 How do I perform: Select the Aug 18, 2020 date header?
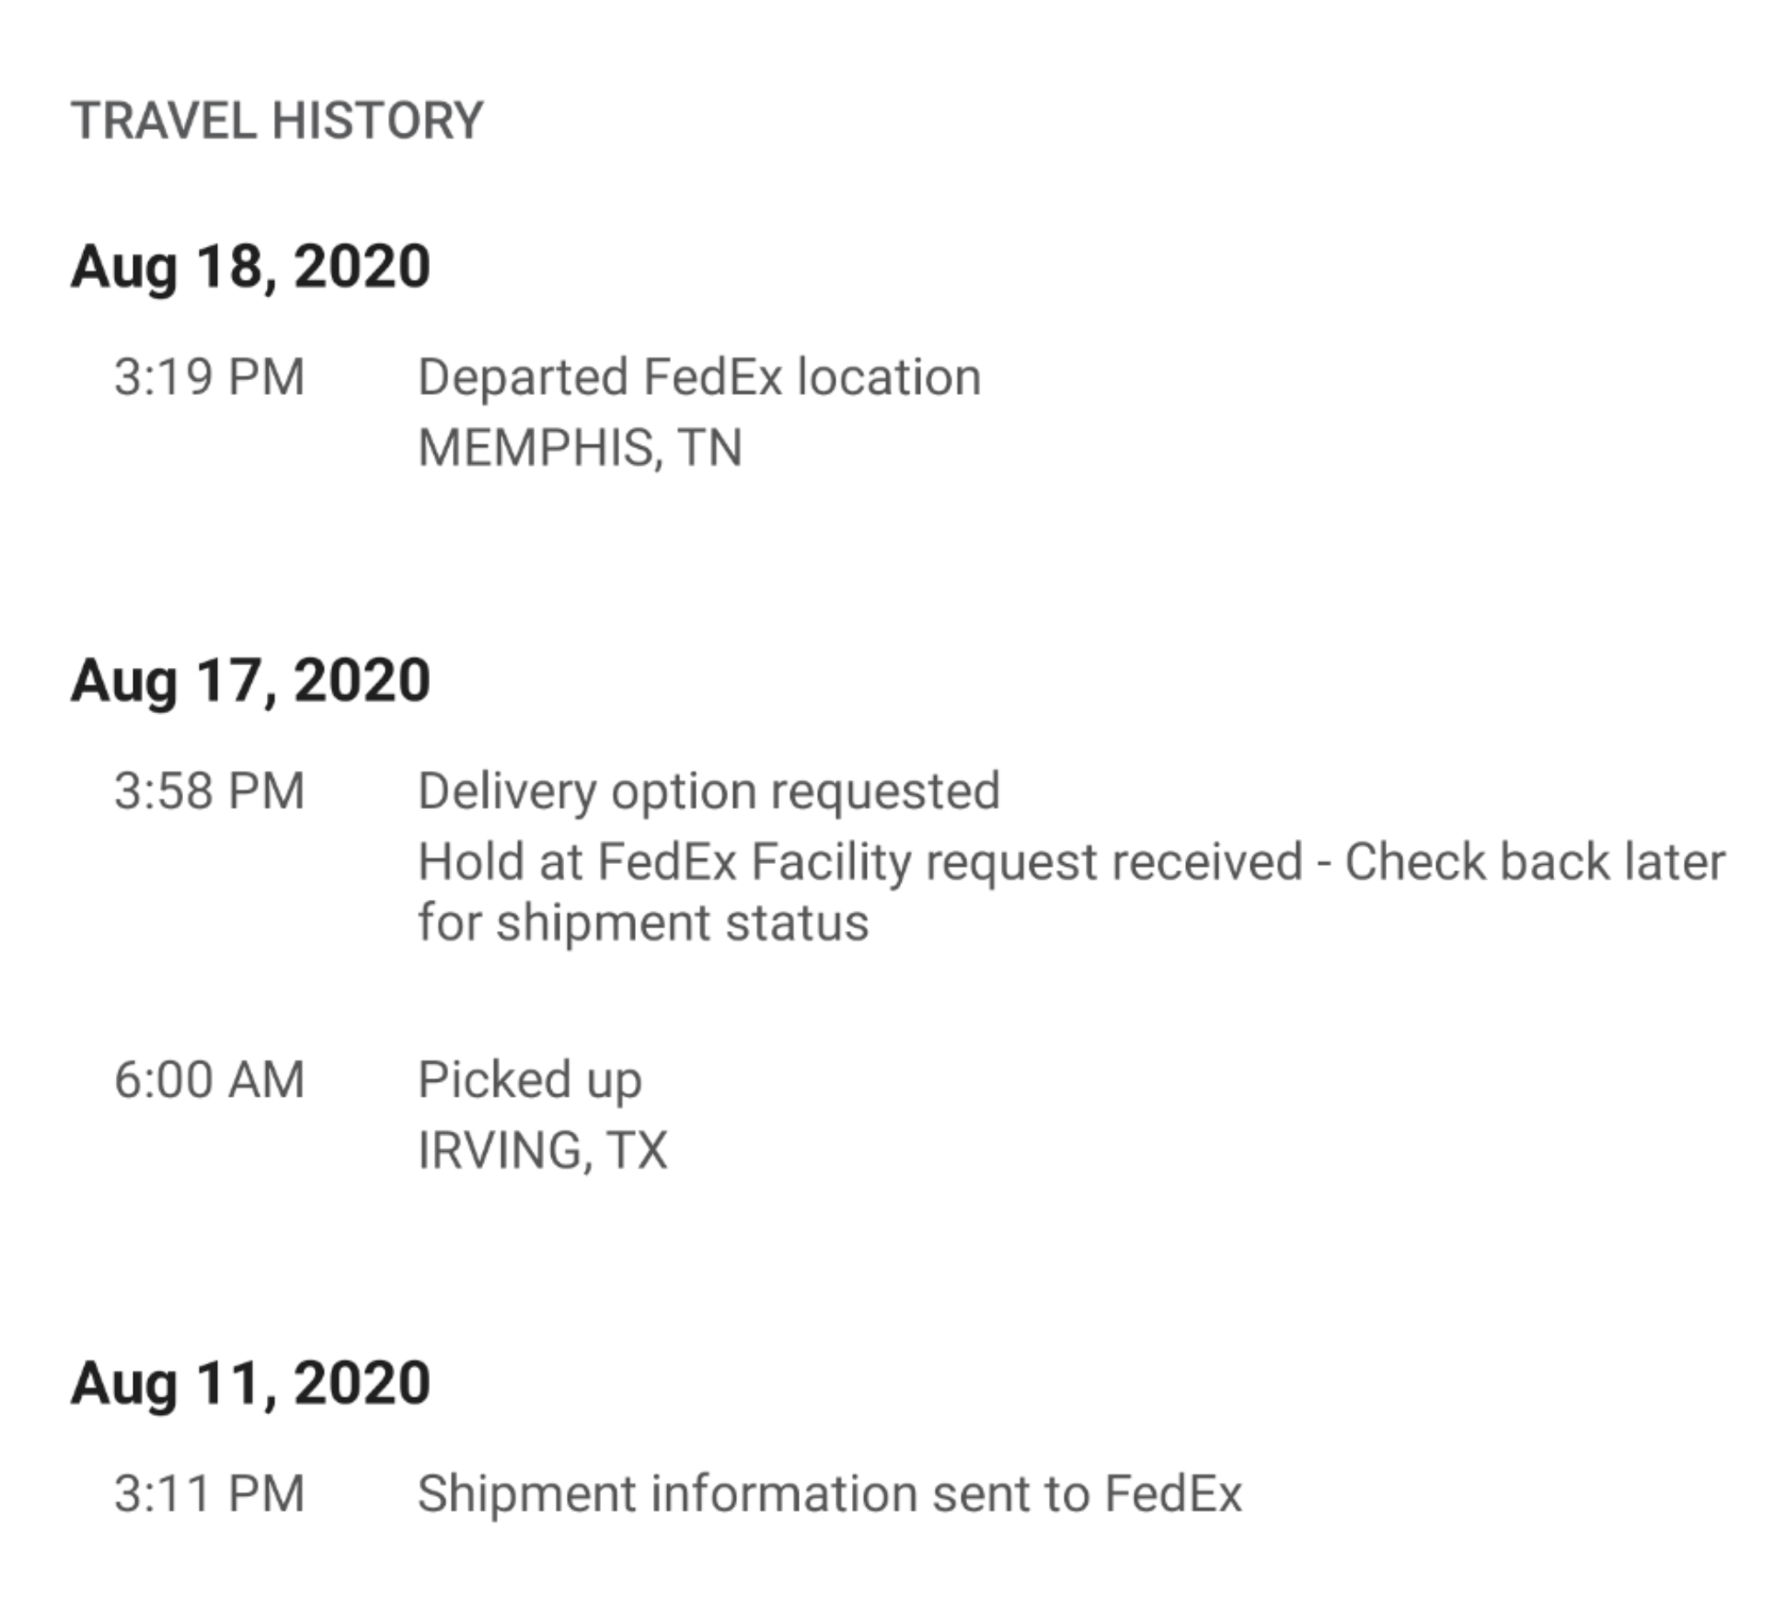point(250,266)
